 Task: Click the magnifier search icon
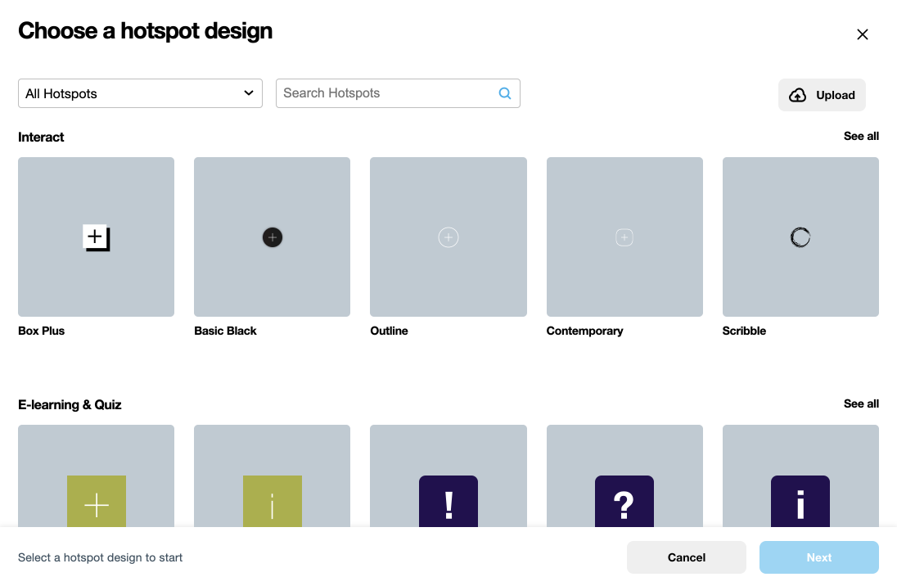(505, 93)
